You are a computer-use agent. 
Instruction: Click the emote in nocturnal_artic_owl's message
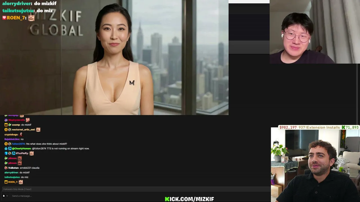(38, 130)
